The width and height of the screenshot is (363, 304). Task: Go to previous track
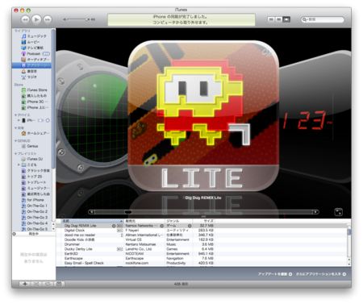[25, 19]
